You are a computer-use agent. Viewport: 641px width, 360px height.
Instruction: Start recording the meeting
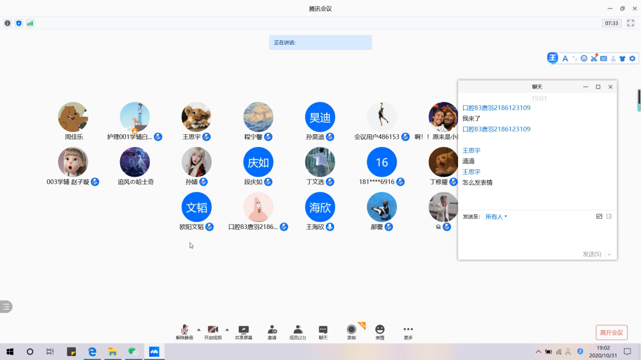coord(352,332)
